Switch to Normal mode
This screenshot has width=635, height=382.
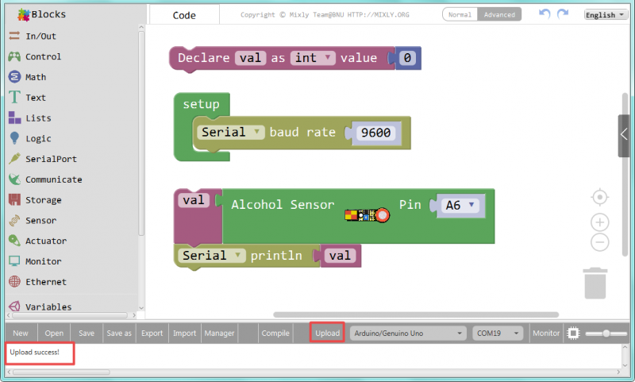coord(460,14)
